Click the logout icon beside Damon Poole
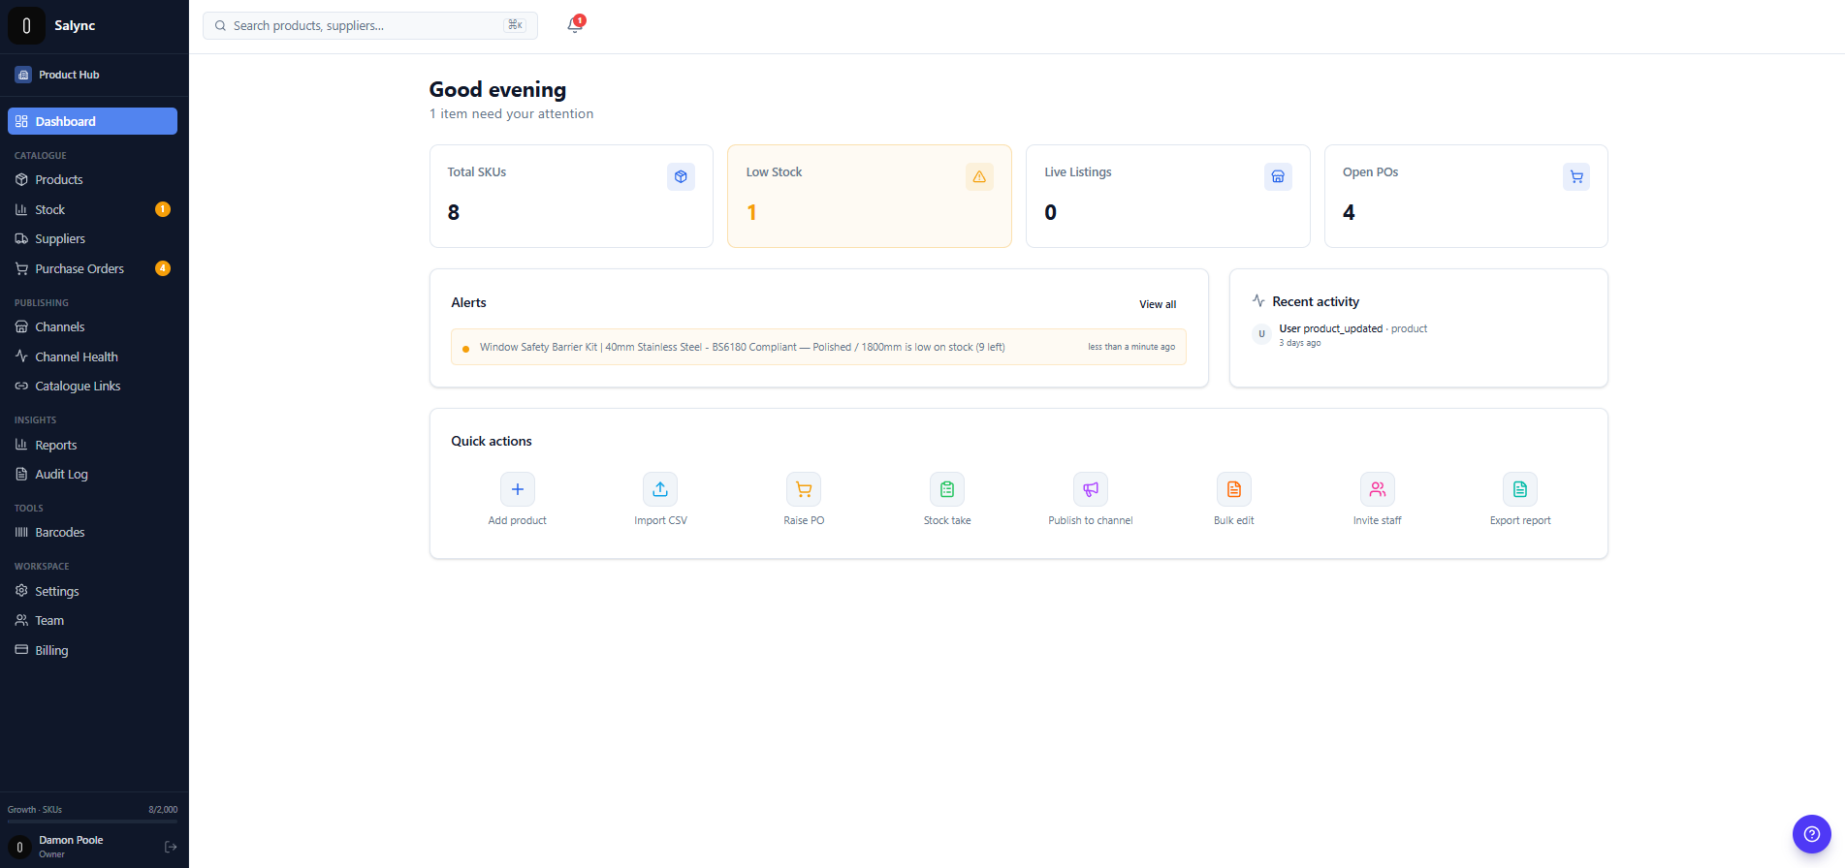 click(171, 847)
